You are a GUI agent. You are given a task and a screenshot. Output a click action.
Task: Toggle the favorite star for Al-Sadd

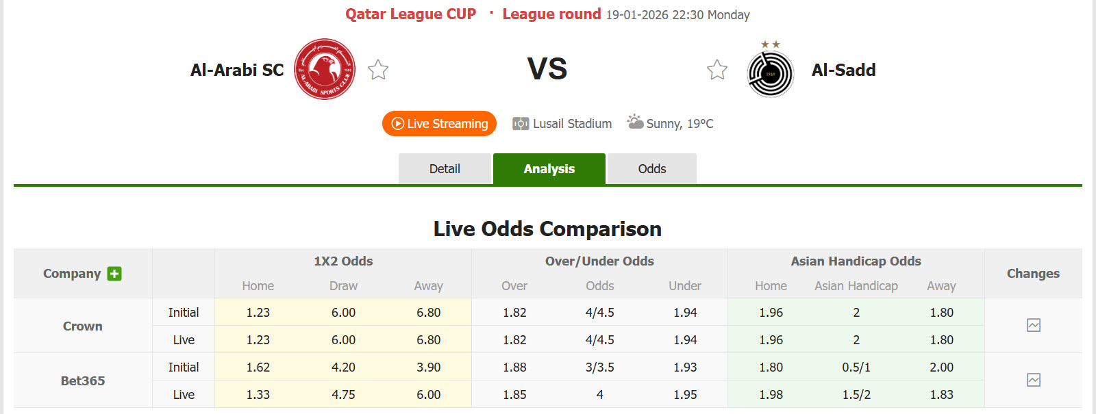[717, 69]
